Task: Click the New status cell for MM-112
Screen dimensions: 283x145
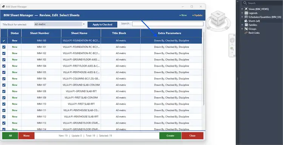Action: [x=15, y=117]
